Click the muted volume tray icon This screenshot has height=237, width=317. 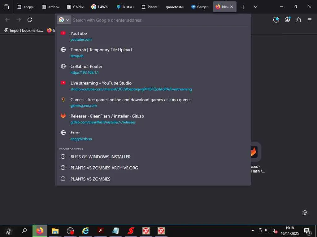point(275,231)
